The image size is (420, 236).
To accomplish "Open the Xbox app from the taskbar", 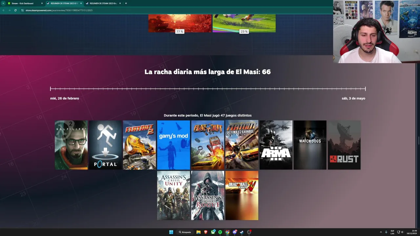I will coord(213,232).
